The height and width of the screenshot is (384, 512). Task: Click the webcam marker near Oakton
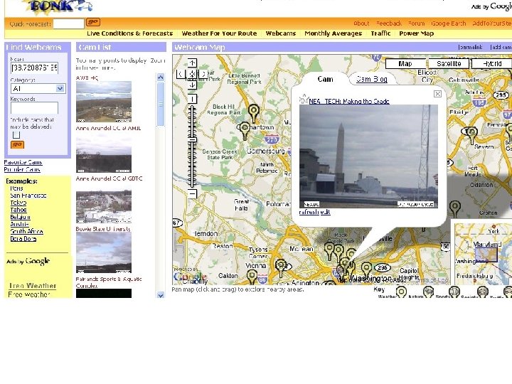[x=252, y=277]
